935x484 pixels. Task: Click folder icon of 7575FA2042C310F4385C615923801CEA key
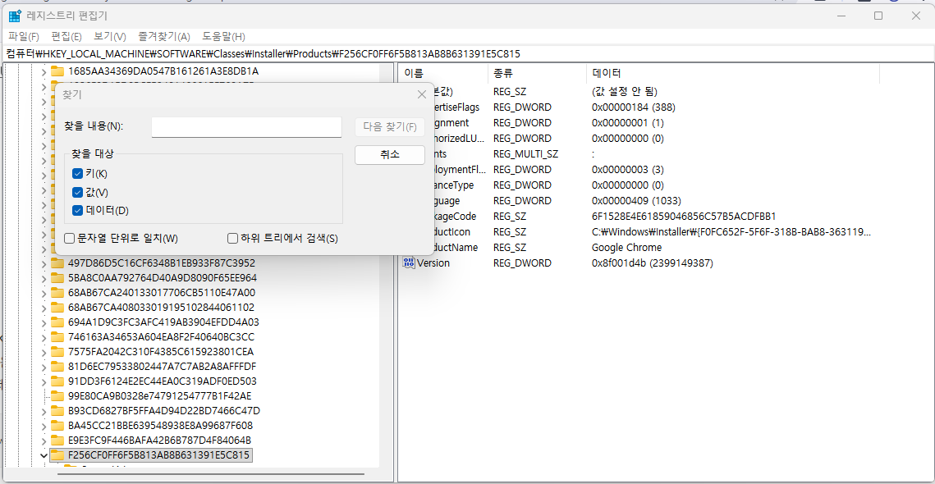click(x=57, y=352)
